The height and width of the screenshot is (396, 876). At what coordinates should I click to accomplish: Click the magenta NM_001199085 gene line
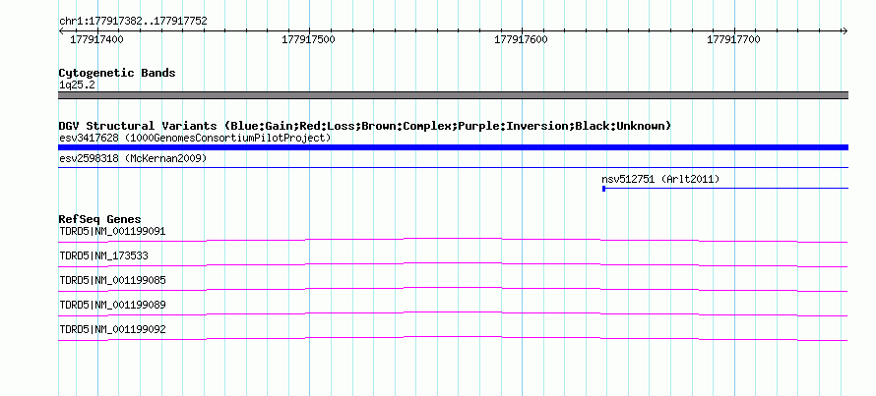coord(453,288)
